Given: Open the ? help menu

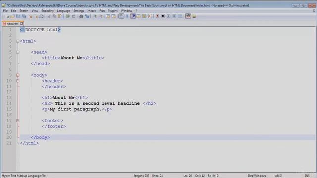Looking at the screenshot, I should point(136,11).
